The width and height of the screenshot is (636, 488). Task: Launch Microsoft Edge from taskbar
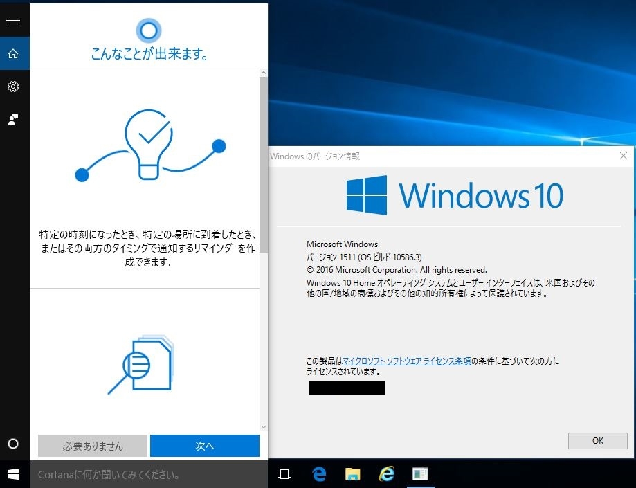319,473
